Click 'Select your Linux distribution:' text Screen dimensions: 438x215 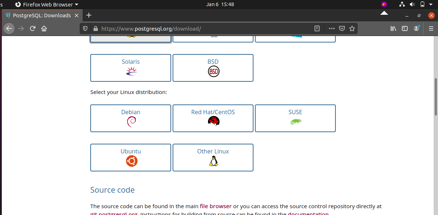click(129, 92)
